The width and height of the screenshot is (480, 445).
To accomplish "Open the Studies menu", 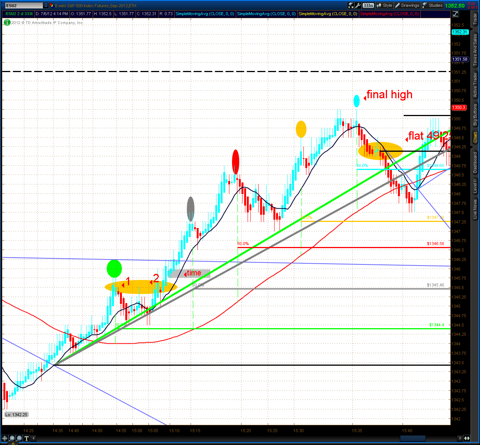I will [433, 5].
